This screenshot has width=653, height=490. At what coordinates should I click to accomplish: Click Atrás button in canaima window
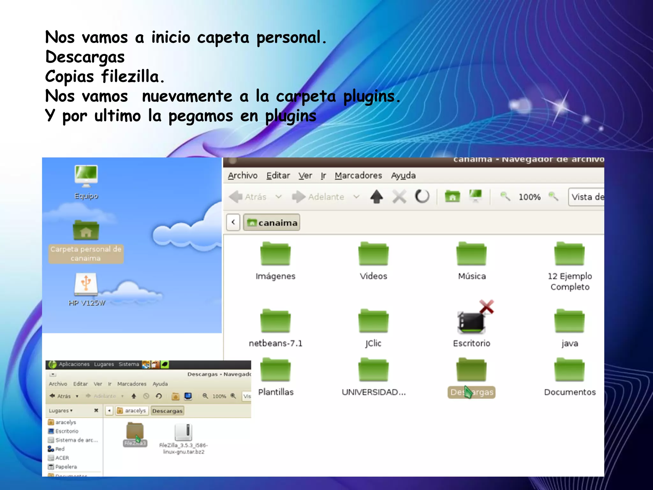pos(248,197)
